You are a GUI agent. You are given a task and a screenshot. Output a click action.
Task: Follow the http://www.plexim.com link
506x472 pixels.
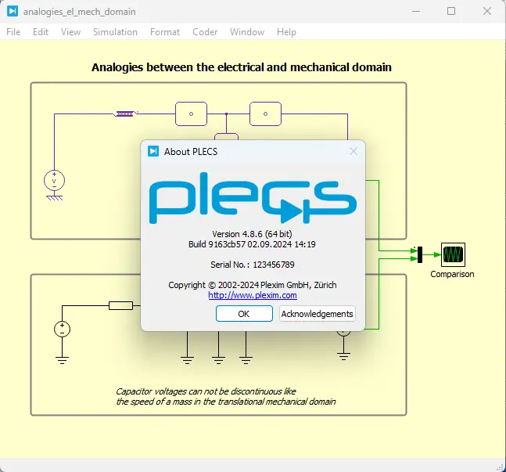tap(253, 295)
